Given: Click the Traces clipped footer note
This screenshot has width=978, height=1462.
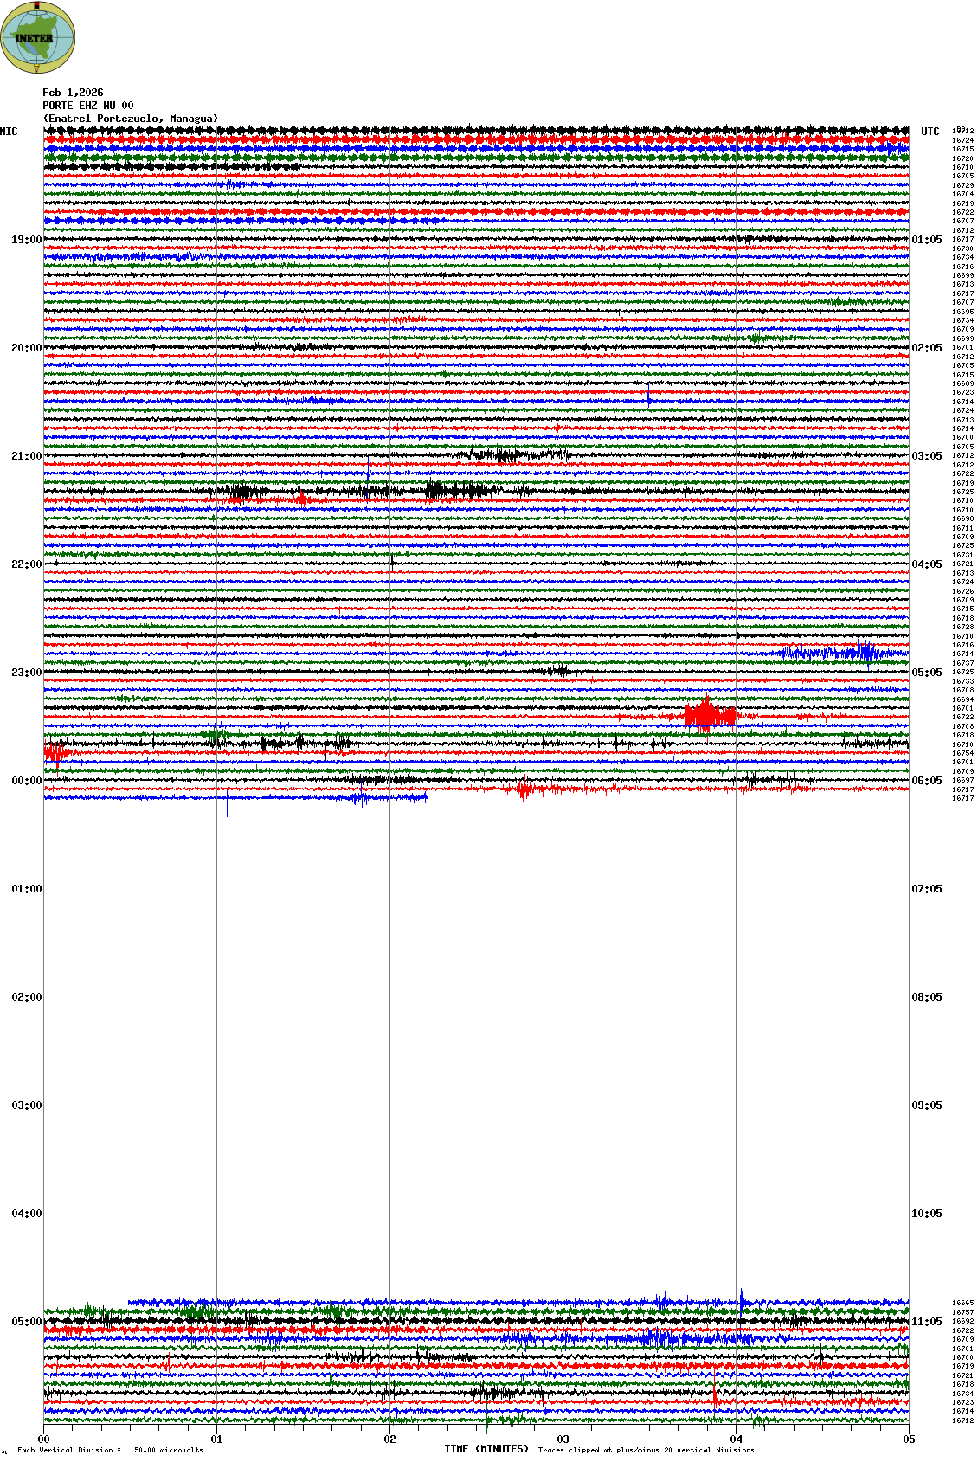Looking at the screenshot, I should [646, 1450].
